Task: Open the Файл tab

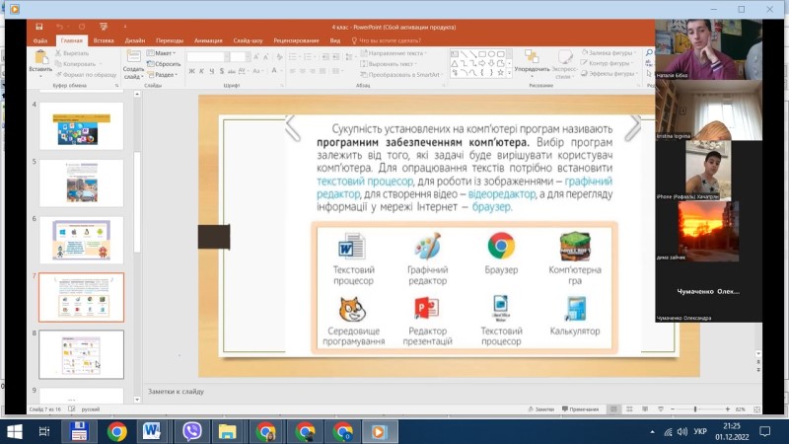Action: point(40,40)
